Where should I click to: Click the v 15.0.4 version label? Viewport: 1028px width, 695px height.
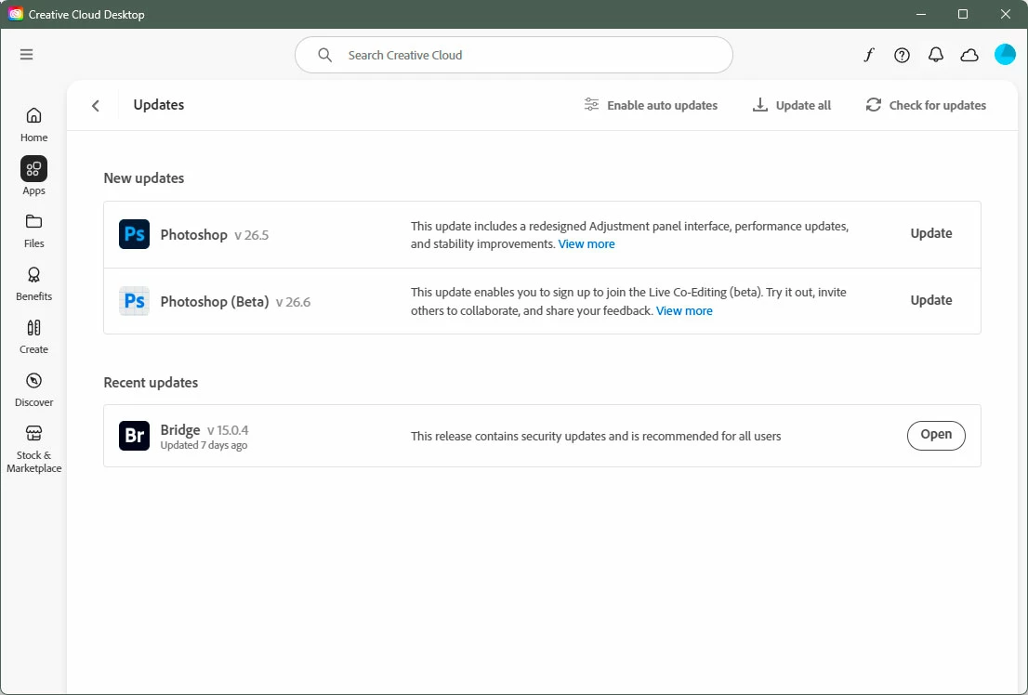coord(228,431)
